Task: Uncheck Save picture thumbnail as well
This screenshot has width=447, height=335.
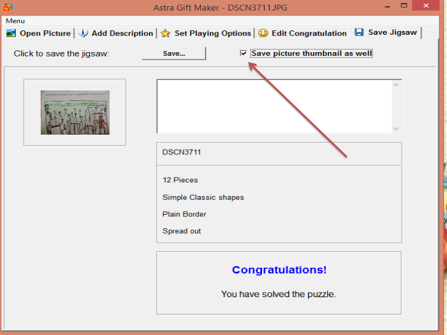Action: point(243,53)
